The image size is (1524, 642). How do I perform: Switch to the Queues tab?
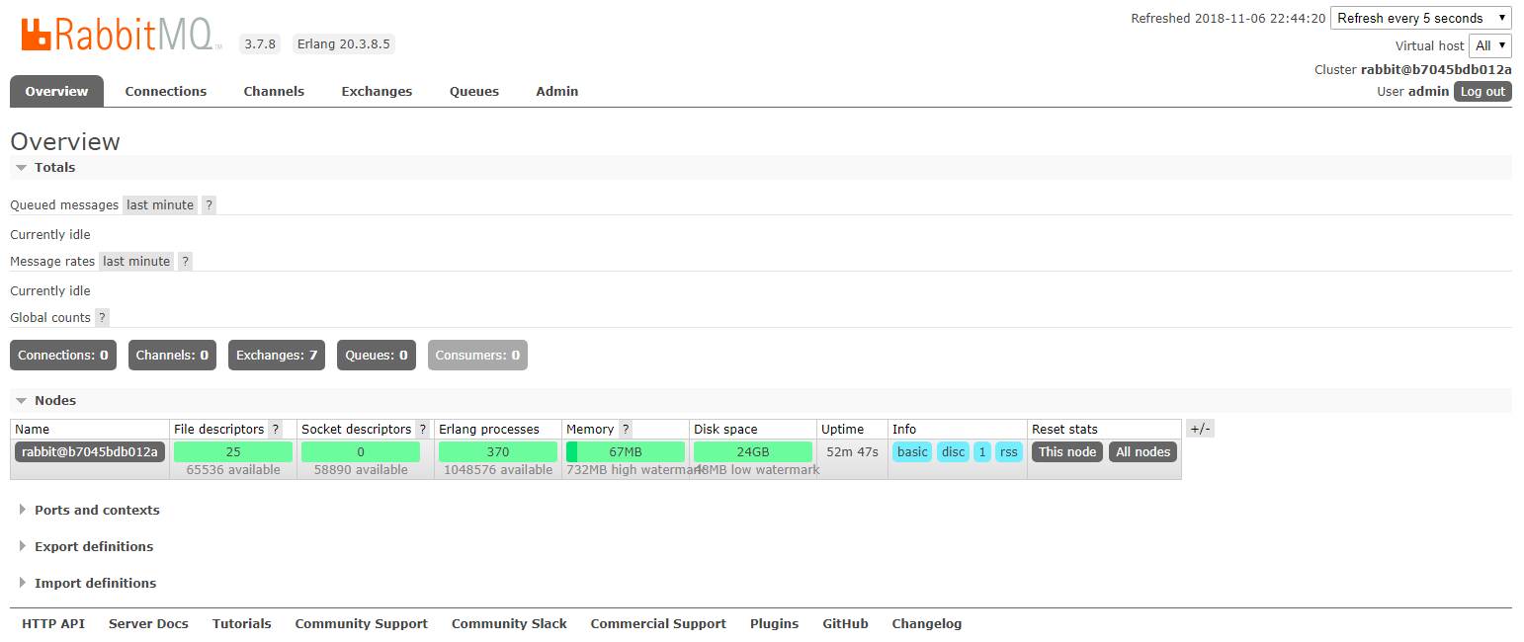tap(474, 91)
